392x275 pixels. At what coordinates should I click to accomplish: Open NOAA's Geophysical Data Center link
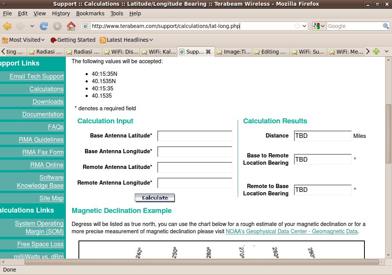tap(291, 231)
